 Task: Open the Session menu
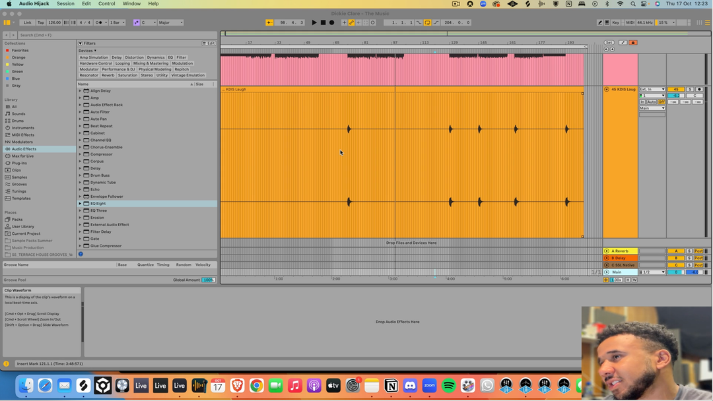[65, 4]
